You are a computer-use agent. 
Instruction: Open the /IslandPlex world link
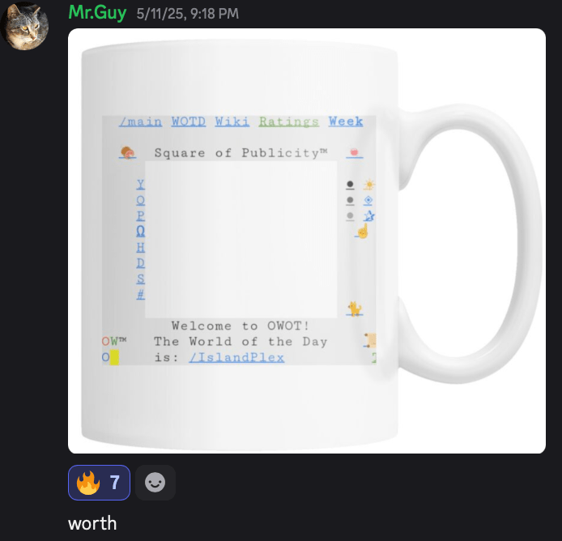(x=236, y=357)
